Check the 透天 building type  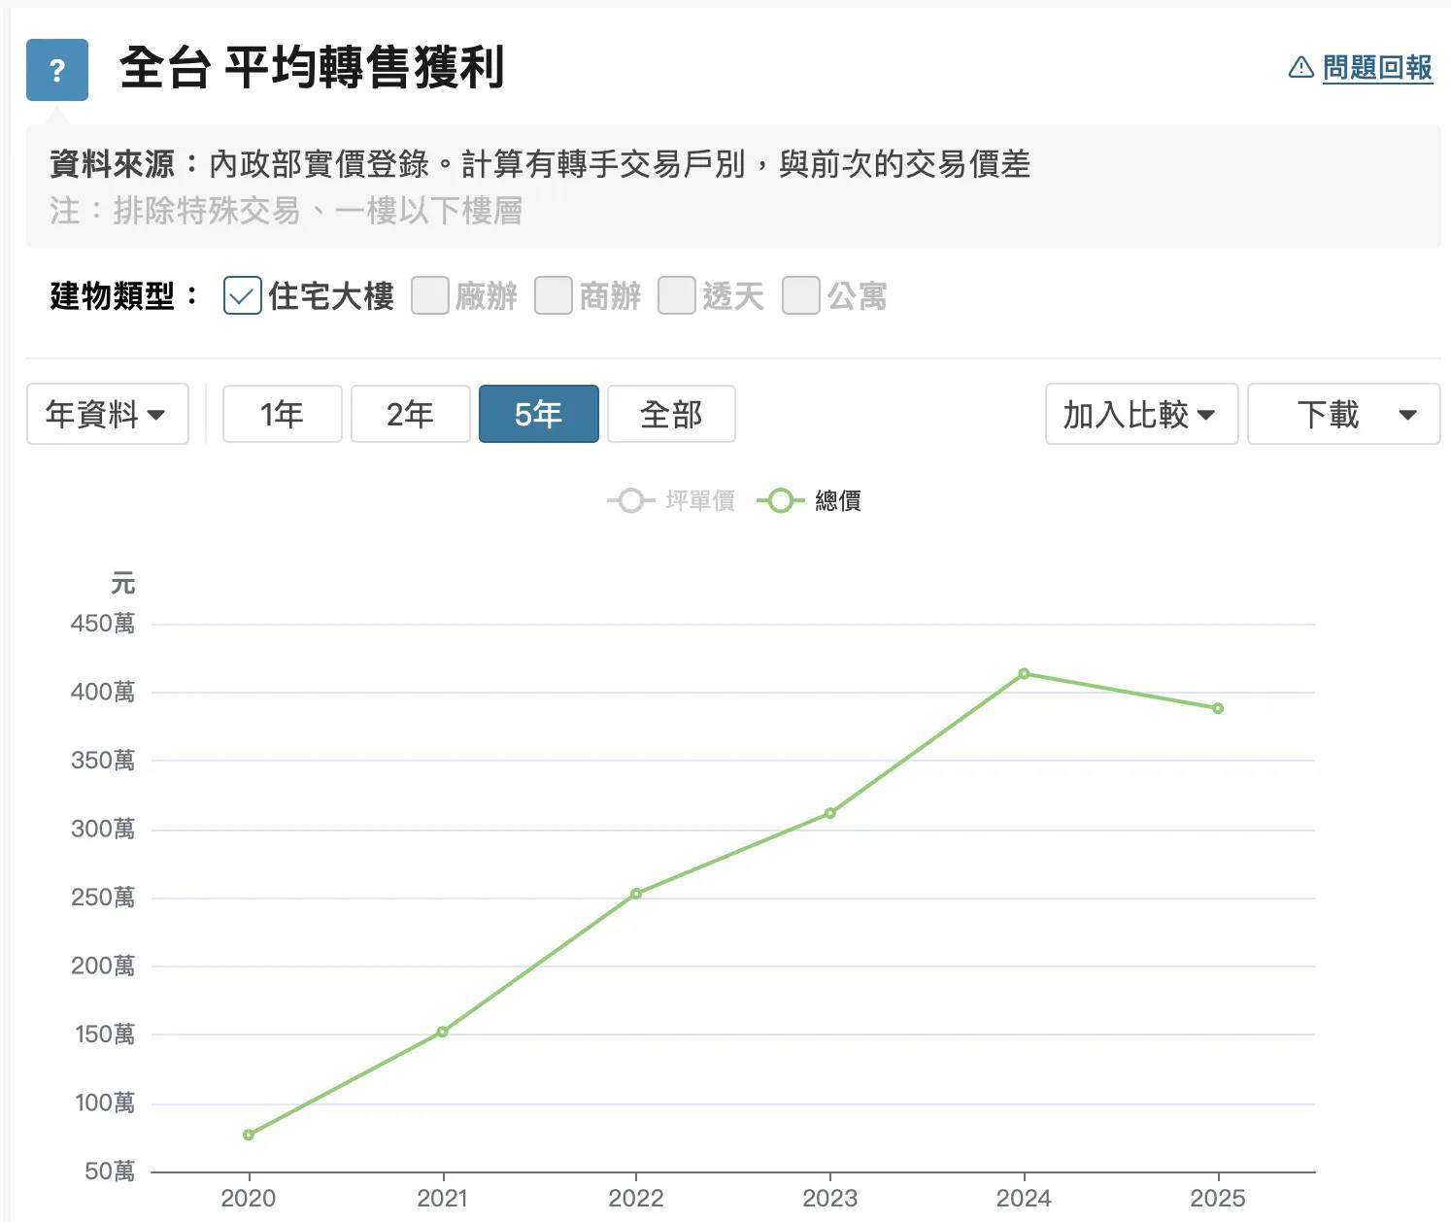coord(676,295)
